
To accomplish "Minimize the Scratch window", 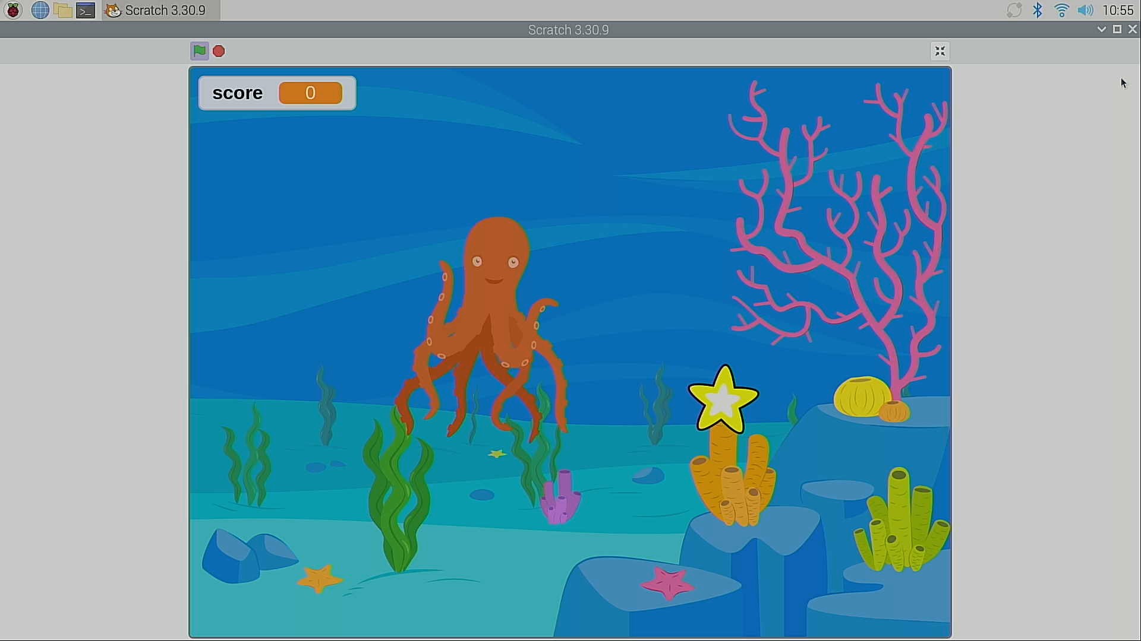I will [x=1101, y=29].
